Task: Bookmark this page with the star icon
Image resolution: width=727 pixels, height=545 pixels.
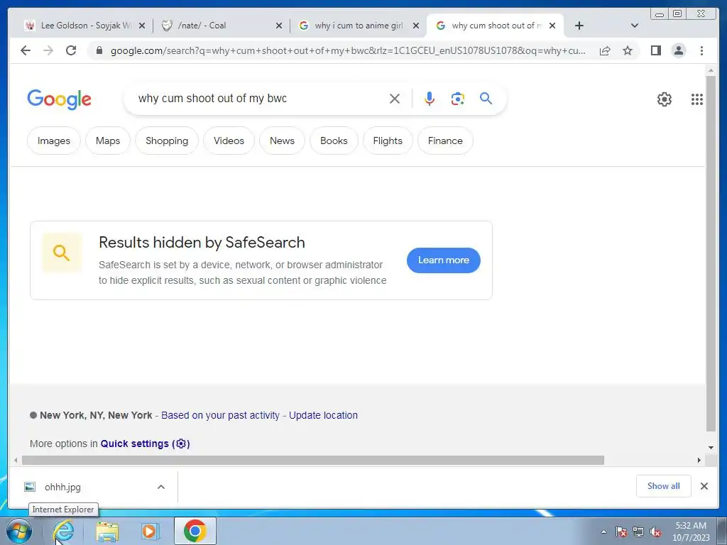Action: (x=628, y=50)
